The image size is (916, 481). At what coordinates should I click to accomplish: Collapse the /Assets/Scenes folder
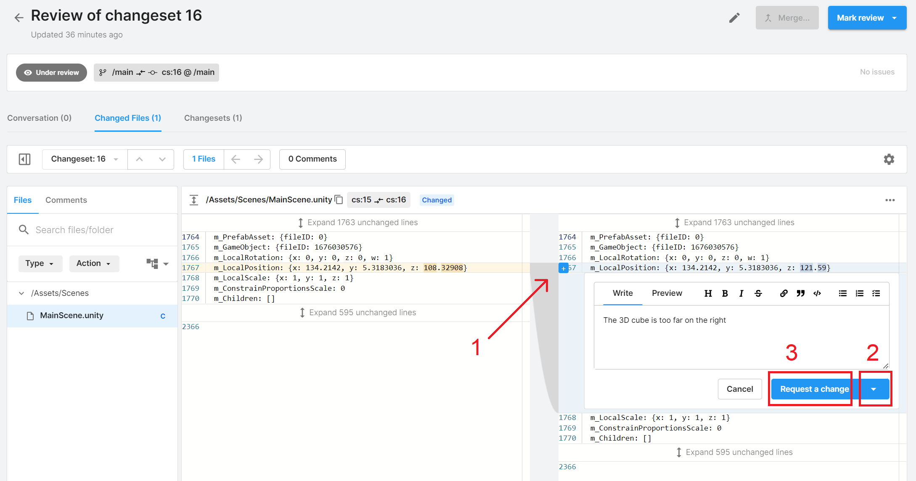tap(21, 293)
